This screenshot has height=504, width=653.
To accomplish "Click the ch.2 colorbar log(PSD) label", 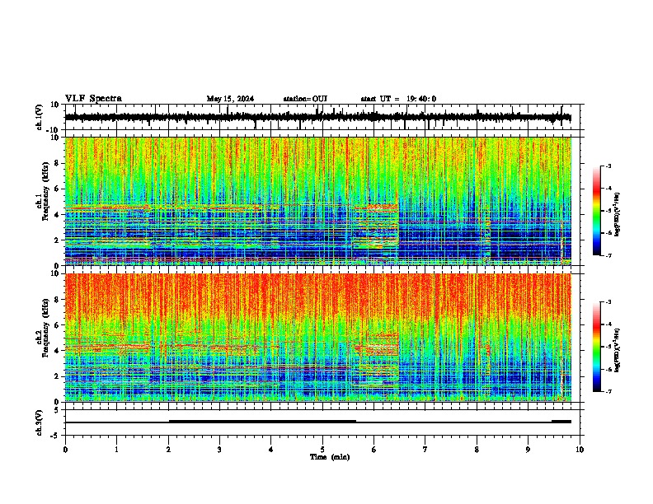I will 617,350.
